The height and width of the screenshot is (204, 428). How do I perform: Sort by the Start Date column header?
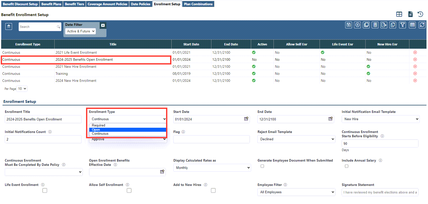click(x=191, y=44)
